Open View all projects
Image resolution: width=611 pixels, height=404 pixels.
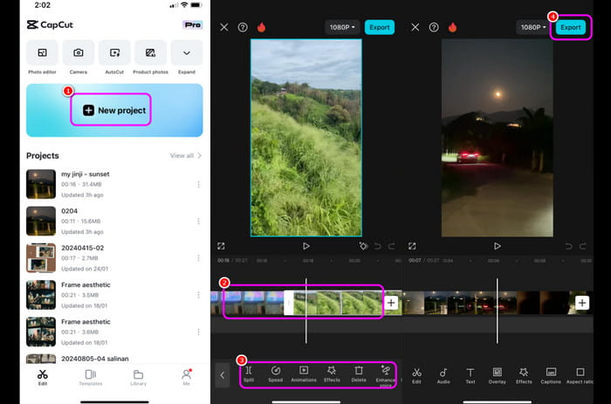(x=185, y=155)
